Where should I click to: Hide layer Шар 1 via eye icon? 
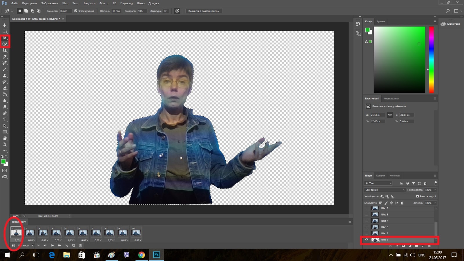367,240
